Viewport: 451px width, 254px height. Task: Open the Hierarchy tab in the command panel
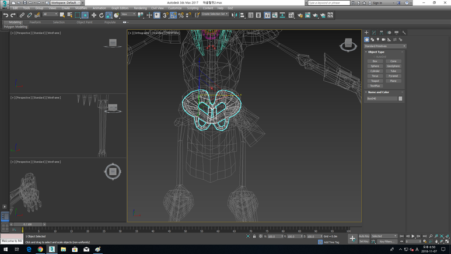382,33
